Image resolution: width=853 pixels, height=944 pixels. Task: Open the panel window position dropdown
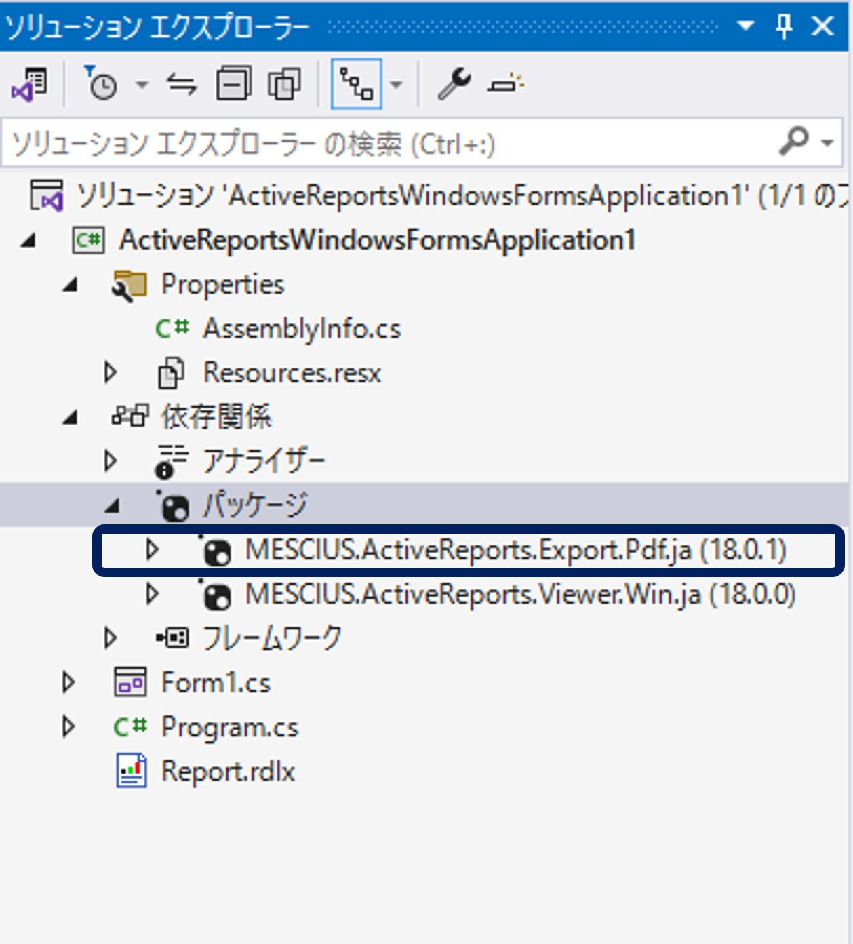click(x=746, y=26)
